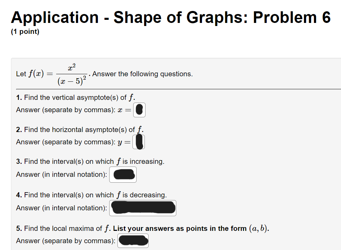Select the horizontal asymptote input field
The height and width of the screenshot is (250, 341).
[139, 142]
